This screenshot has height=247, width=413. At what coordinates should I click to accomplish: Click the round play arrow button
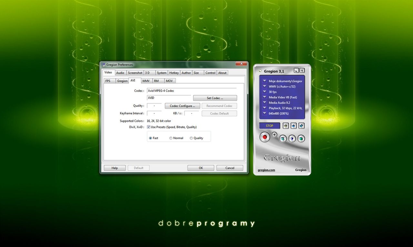coord(292,138)
